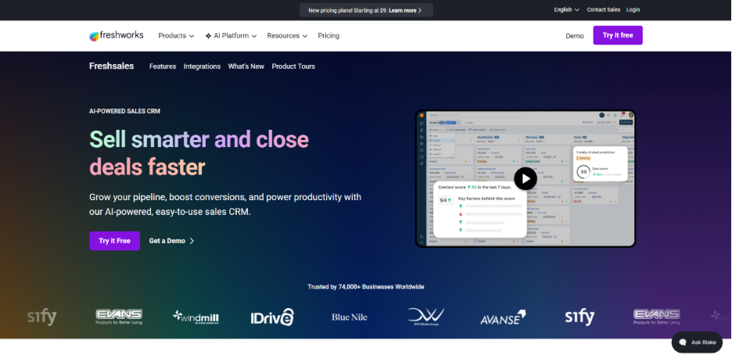Click the Blue Nile logo
732x362 pixels.
350,317
